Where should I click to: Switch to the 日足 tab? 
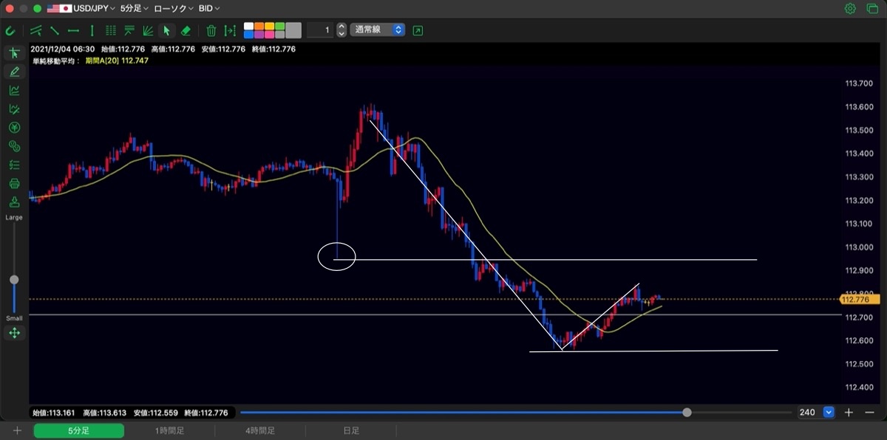(351, 430)
